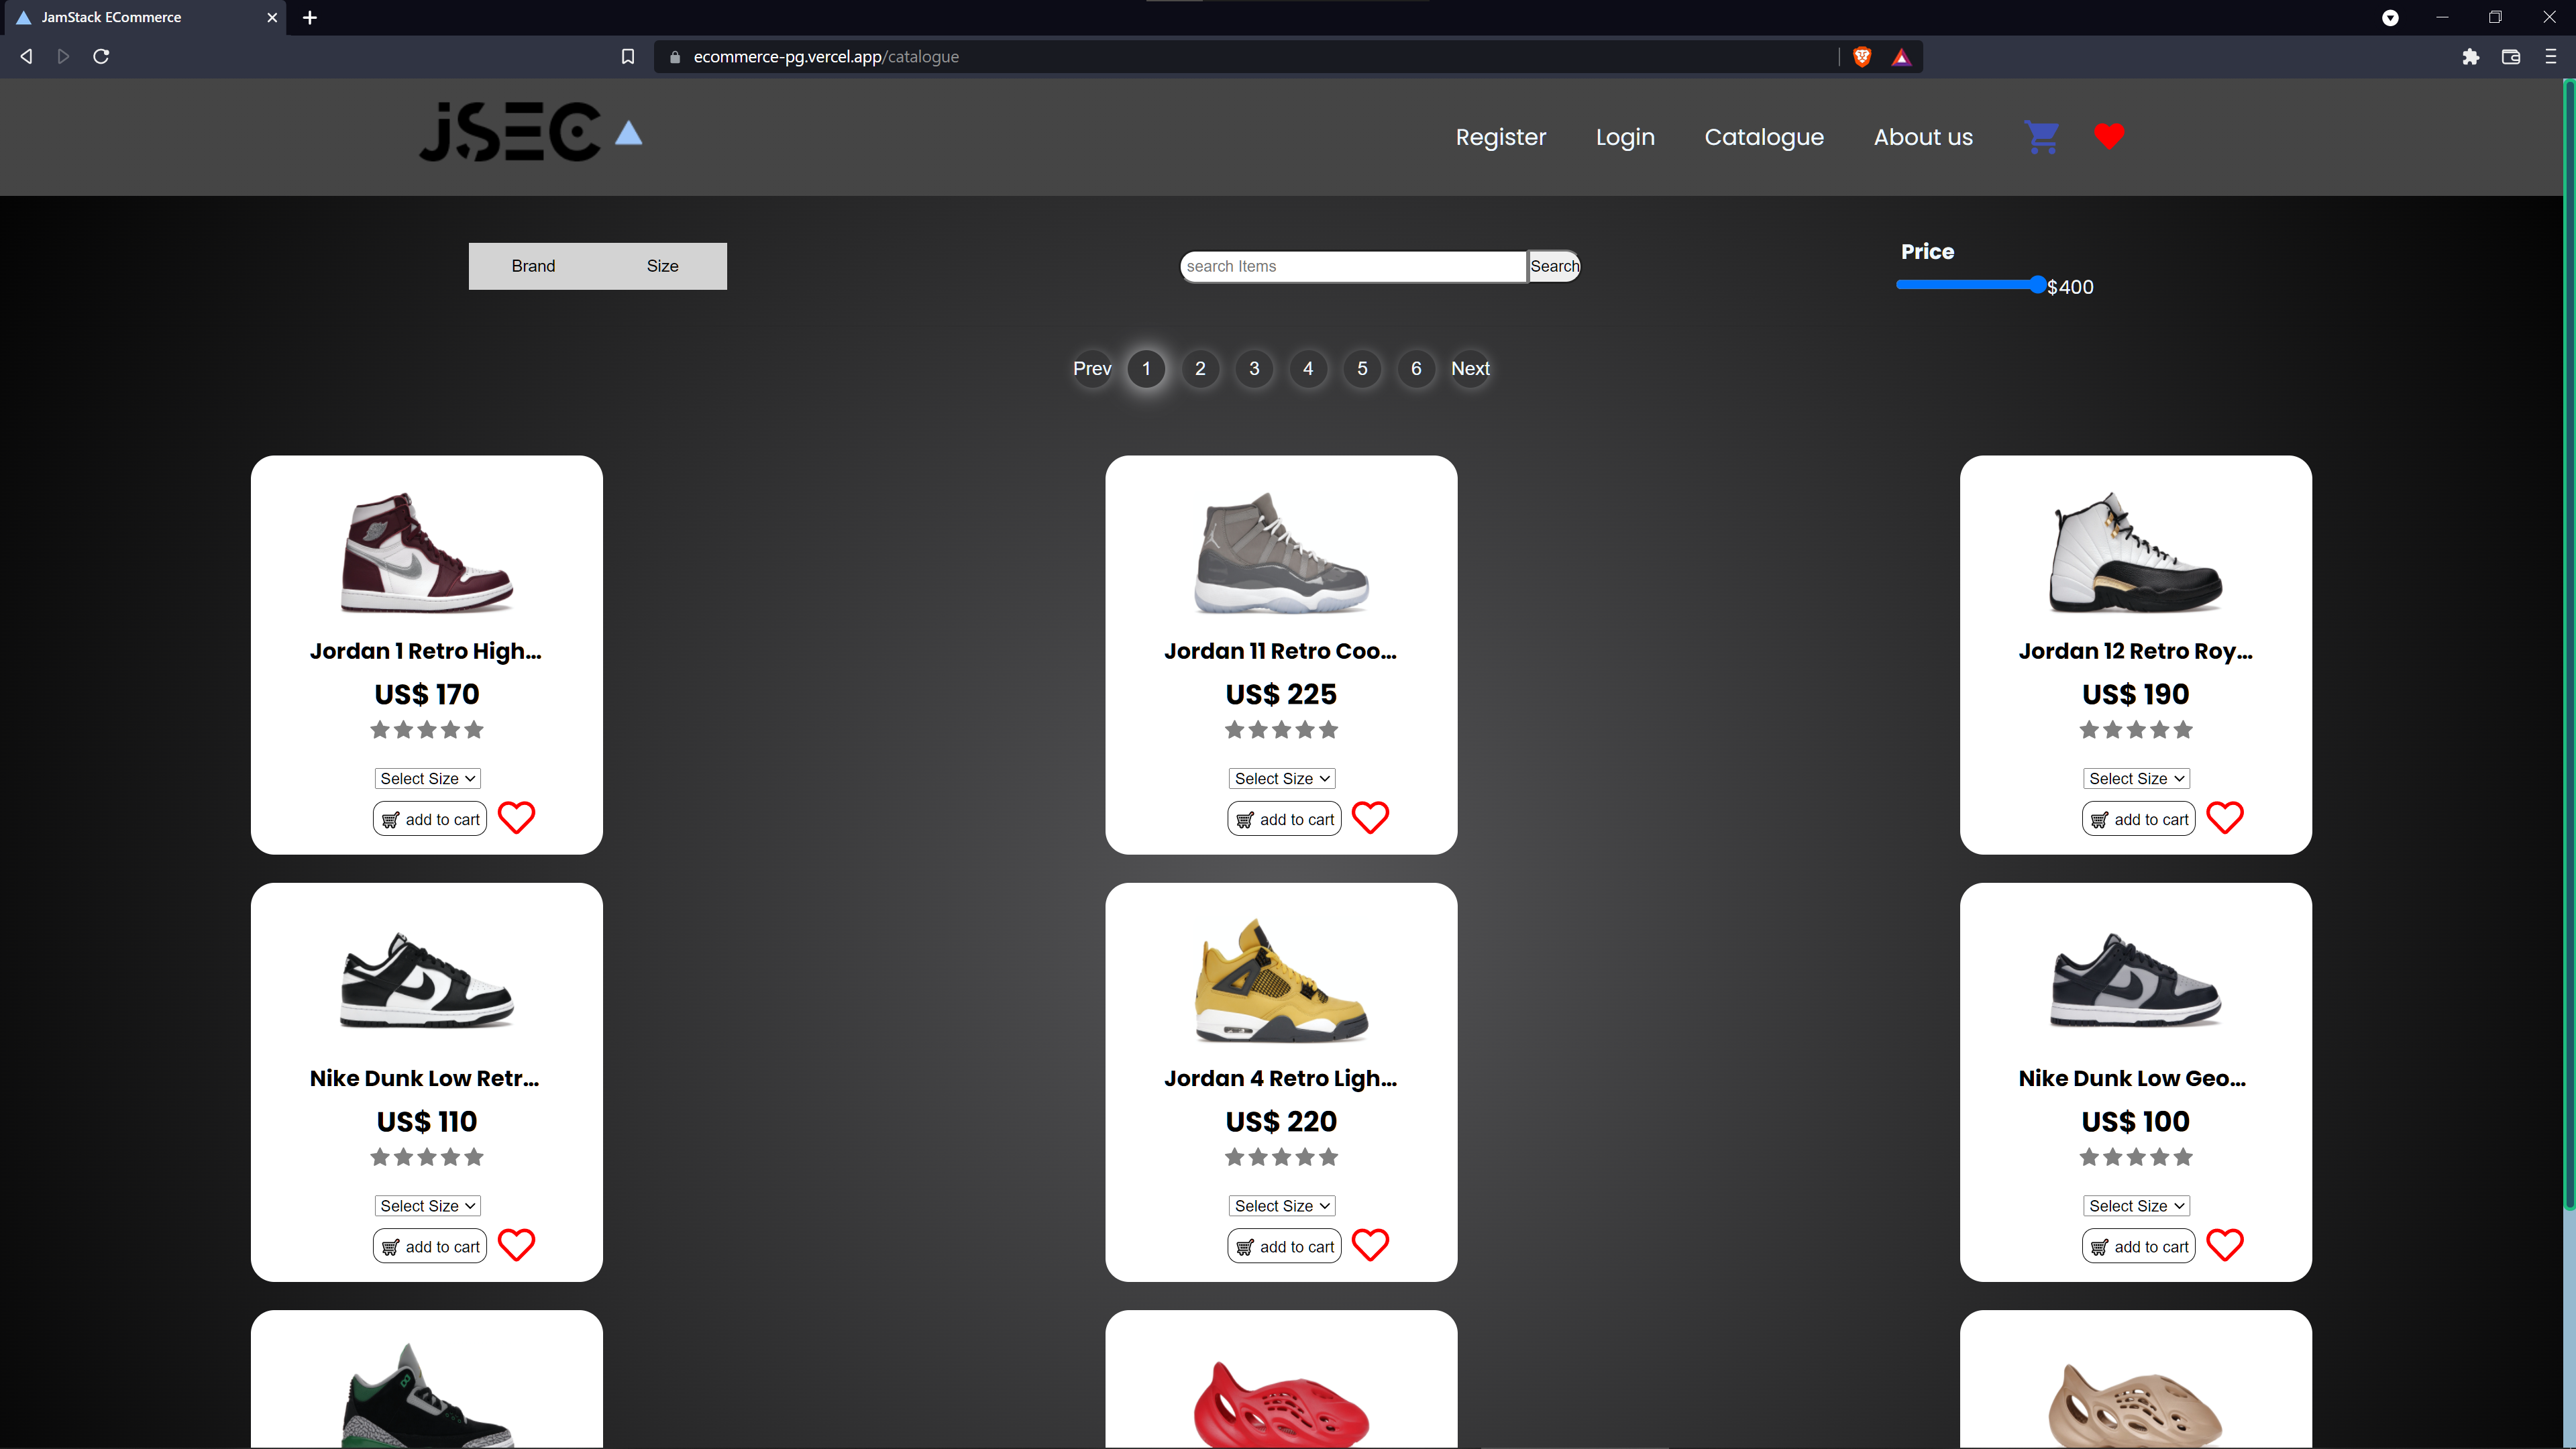Open the Brave Shields lion icon
Image resolution: width=2576 pixels, height=1449 pixels.
click(1862, 57)
